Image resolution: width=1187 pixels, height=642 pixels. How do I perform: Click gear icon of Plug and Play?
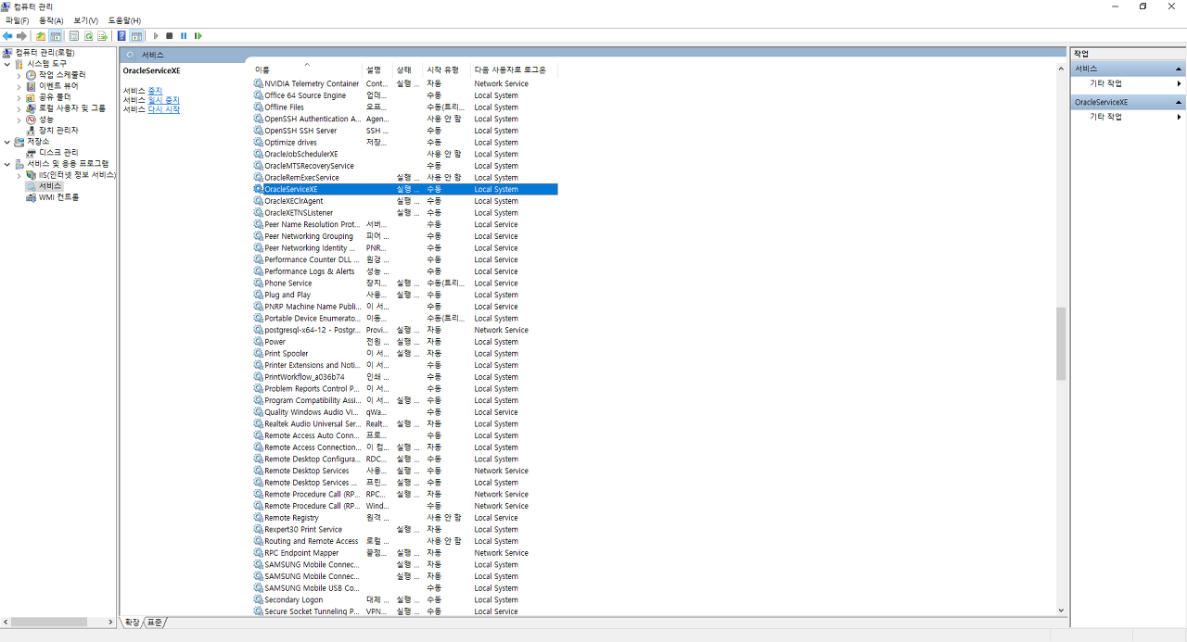pyautogui.click(x=259, y=295)
